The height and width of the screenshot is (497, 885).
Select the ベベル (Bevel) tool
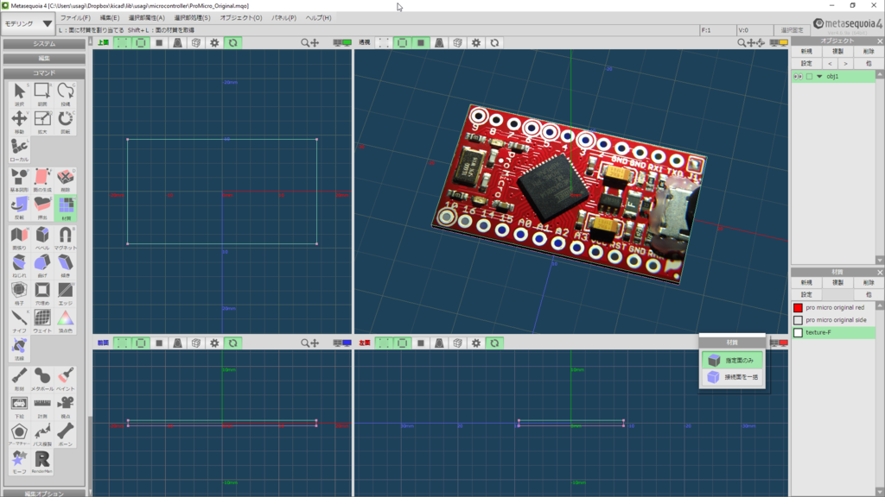pos(42,238)
